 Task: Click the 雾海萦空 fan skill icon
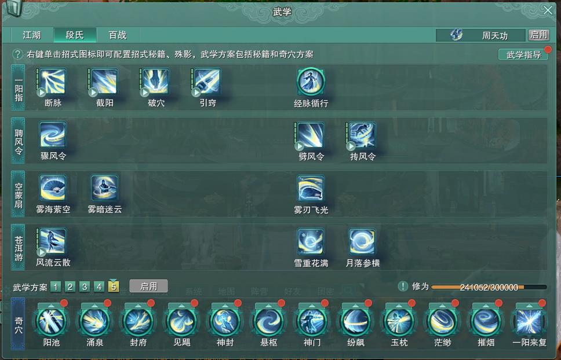pyautogui.click(x=53, y=188)
